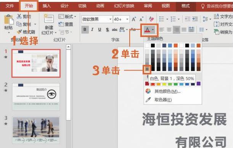Click the 对齐文本 align text button
This screenshot has width=233, height=148.
click(223, 24)
